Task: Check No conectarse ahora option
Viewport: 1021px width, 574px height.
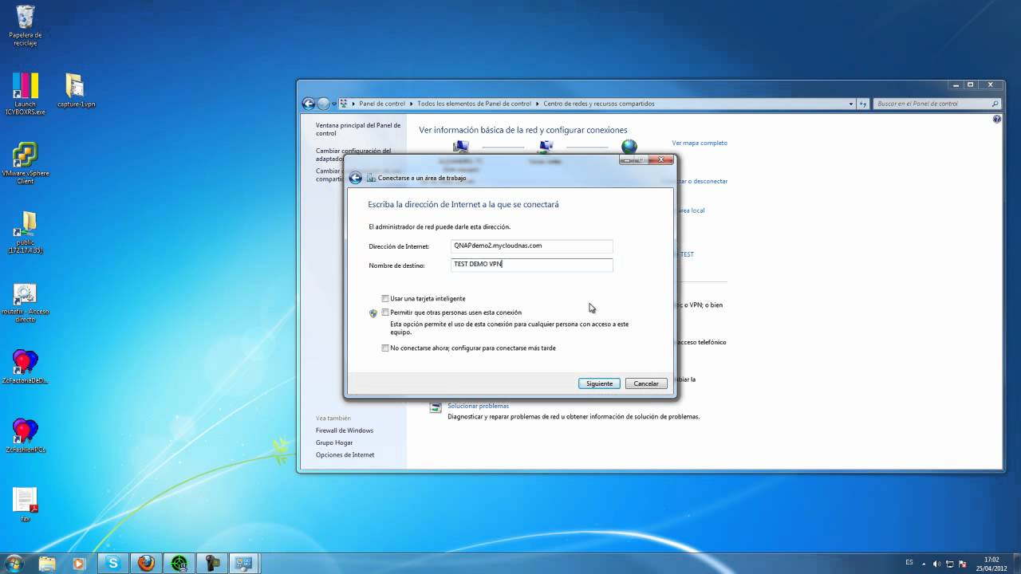Action: click(385, 348)
